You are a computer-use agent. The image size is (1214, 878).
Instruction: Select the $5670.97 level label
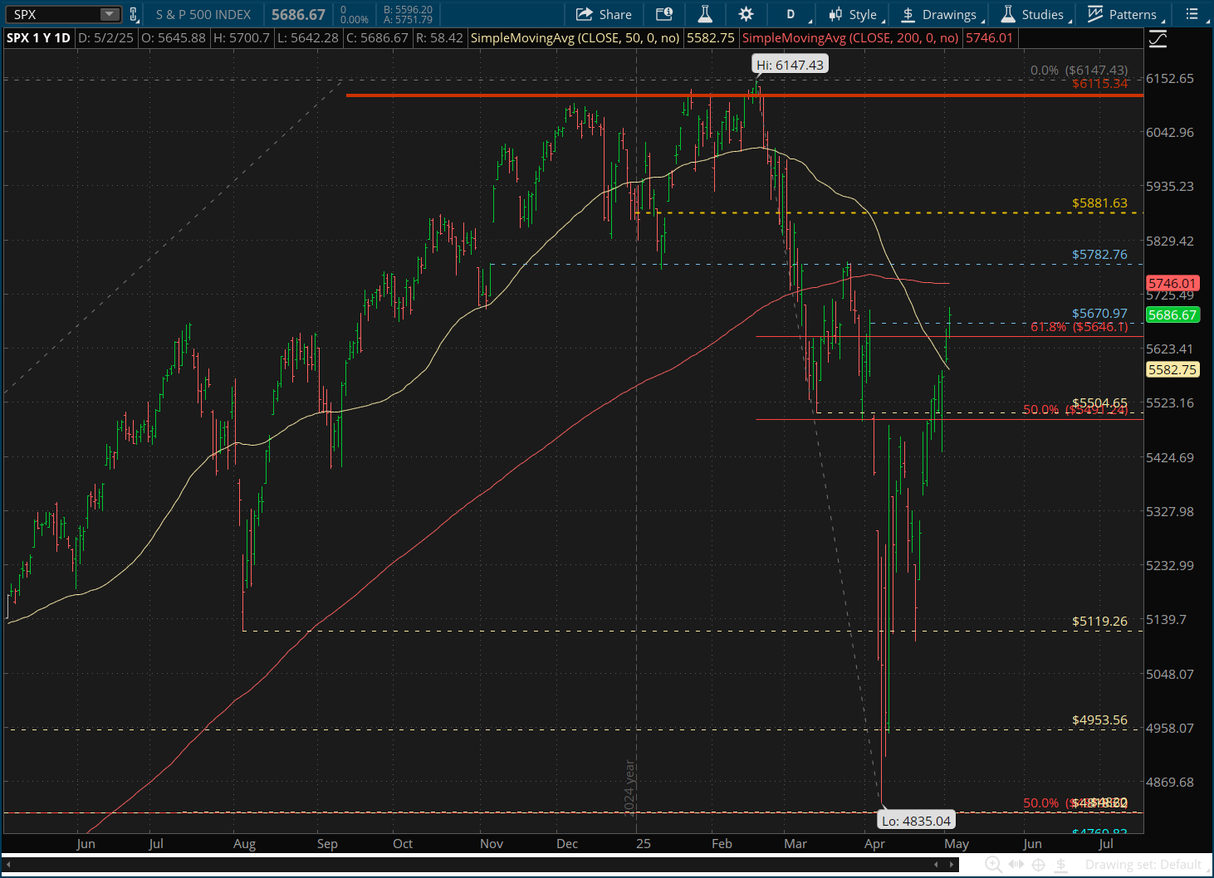1099,314
